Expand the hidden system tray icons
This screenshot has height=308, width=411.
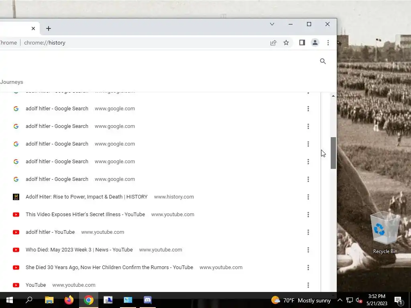coord(340,300)
